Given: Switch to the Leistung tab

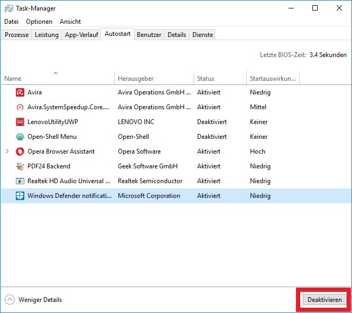Looking at the screenshot, I should (x=47, y=35).
